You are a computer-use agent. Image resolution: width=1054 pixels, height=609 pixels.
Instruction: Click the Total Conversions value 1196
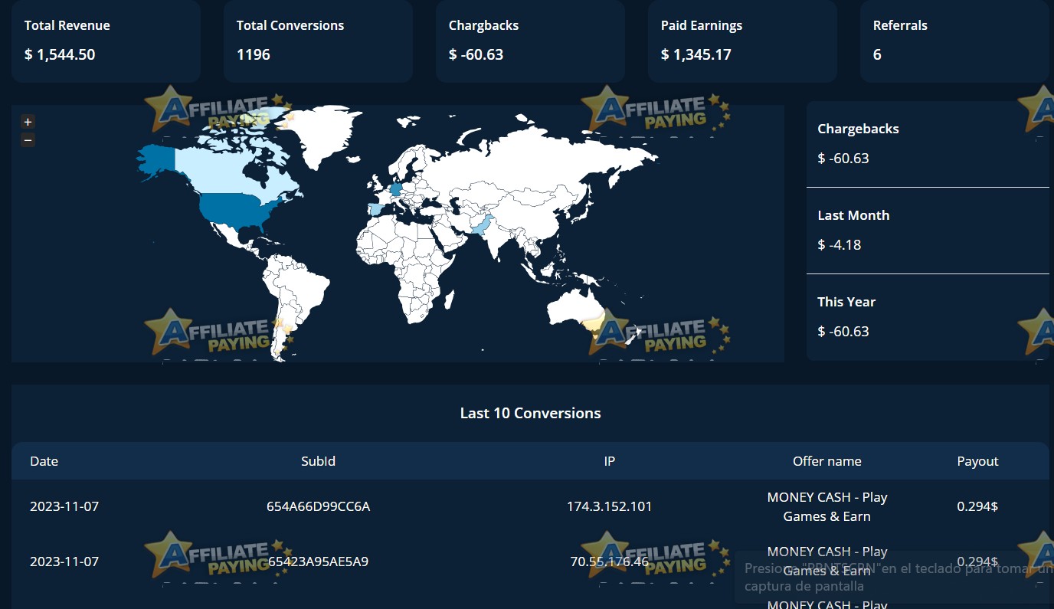click(x=253, y=54)
